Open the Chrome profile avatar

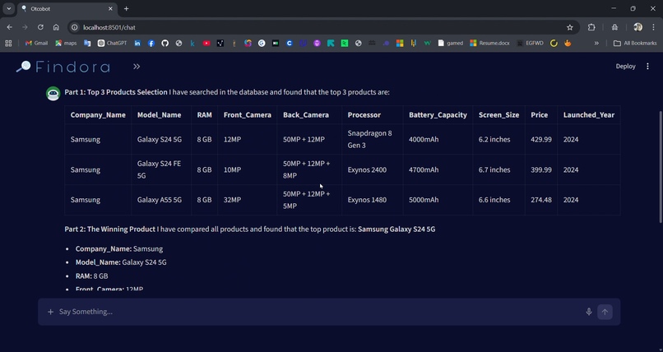coord(637,27)
